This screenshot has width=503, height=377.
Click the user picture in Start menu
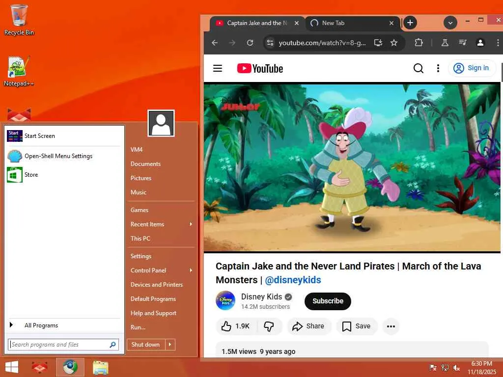tap(161, 123)
